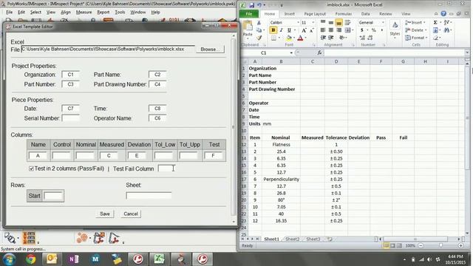This screenshot has height=266, width=473.
Task: Select the Organization cell in Excel
Action: [262, 69]
